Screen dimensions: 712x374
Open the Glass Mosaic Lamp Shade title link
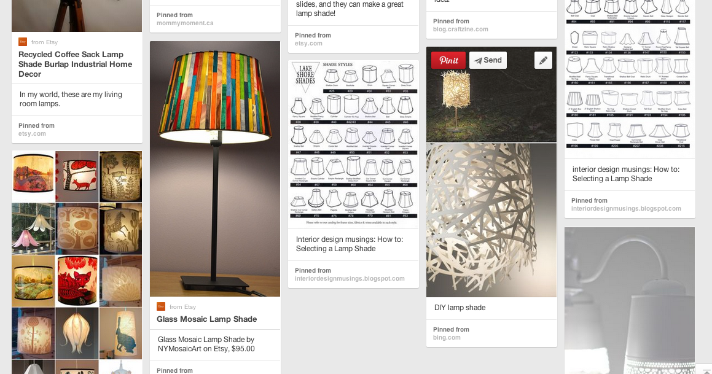click(x=206, y=319)
